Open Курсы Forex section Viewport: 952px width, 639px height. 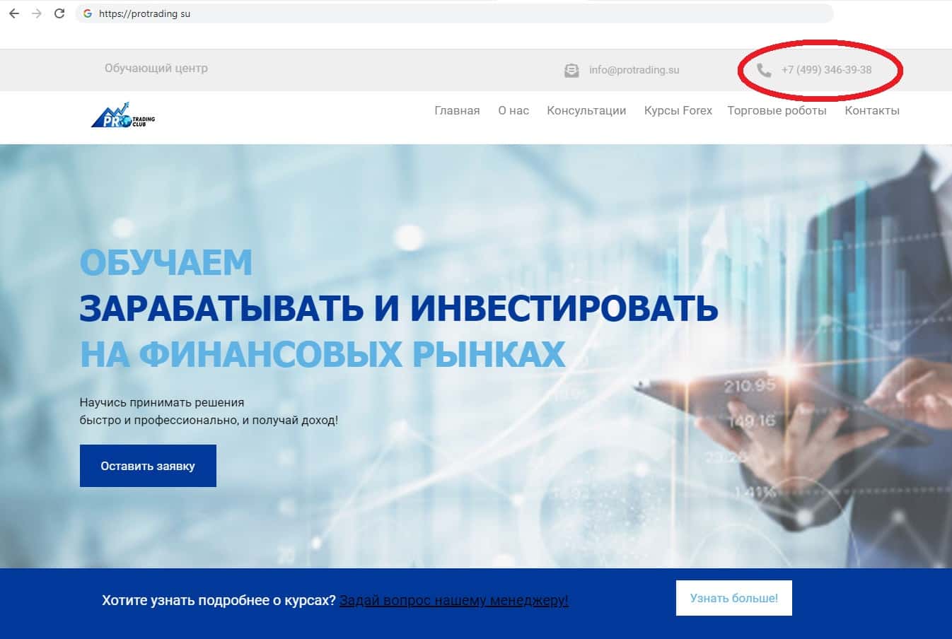click(x=678, y=110)
